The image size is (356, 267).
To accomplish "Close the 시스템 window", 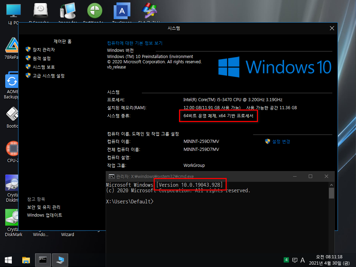I will pos(332,28).
